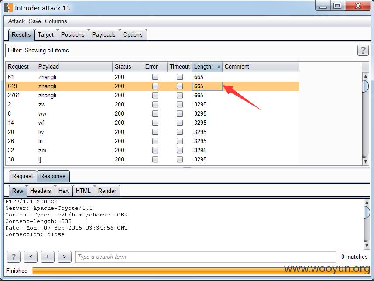374x281 pixels.
Task: Select the Headers view tab
Action: coord(41,191)
